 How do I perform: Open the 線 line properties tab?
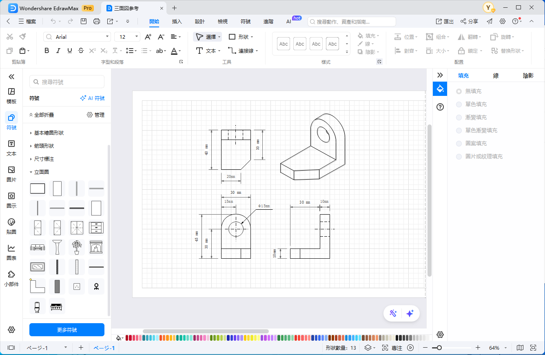point(496,75)
